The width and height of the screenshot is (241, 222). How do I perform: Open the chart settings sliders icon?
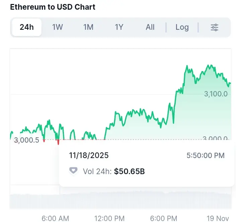[x=215, y=27]
